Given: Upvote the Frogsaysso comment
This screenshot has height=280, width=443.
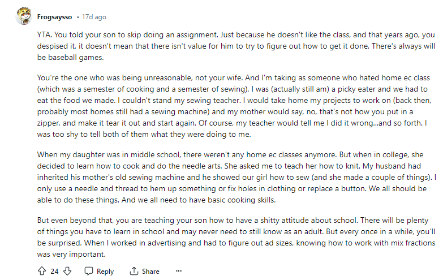Looking at the screenshot, I should point(41,271).
